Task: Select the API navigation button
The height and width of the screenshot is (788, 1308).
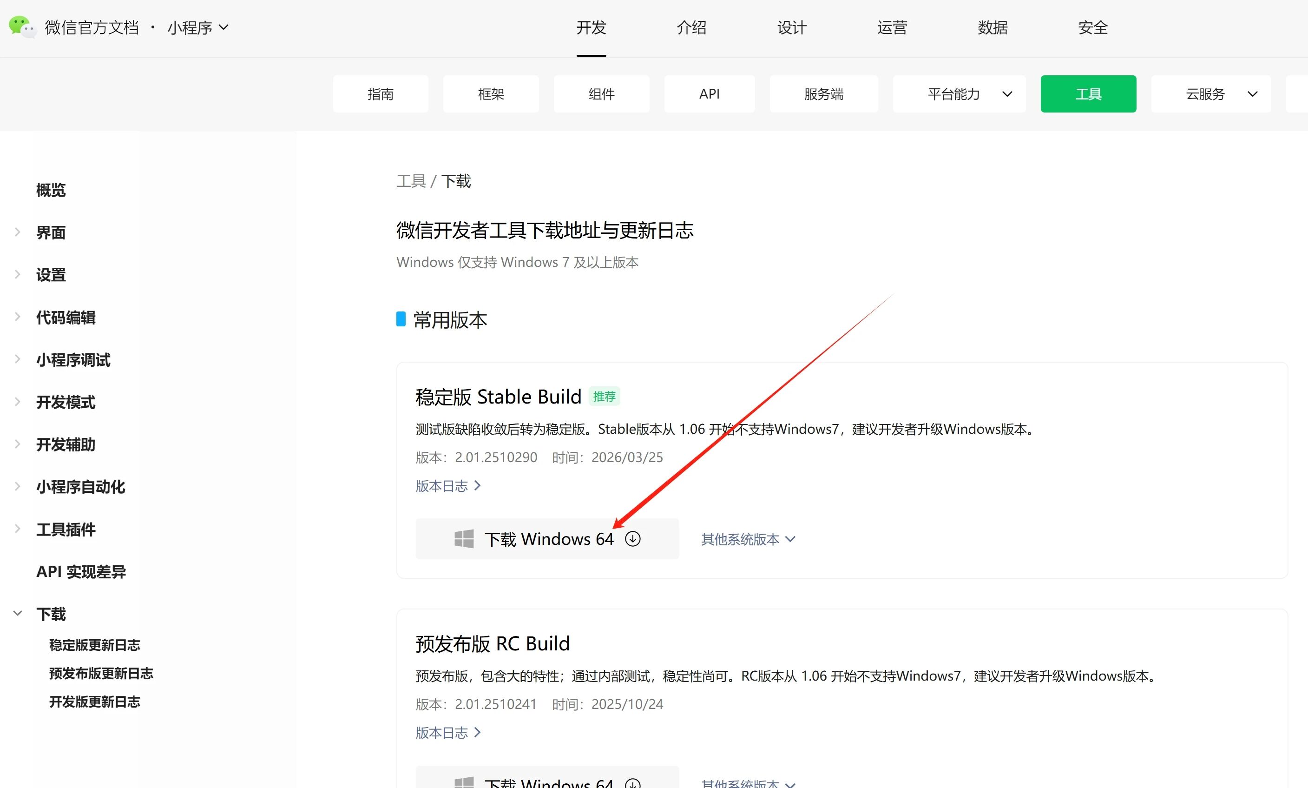Action: tap(709, 94)
